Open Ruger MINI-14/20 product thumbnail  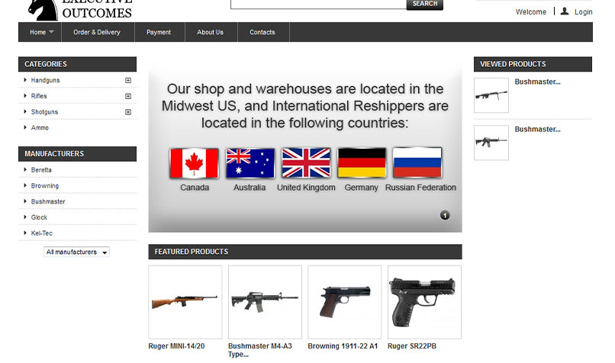click(x=185, y=302)
